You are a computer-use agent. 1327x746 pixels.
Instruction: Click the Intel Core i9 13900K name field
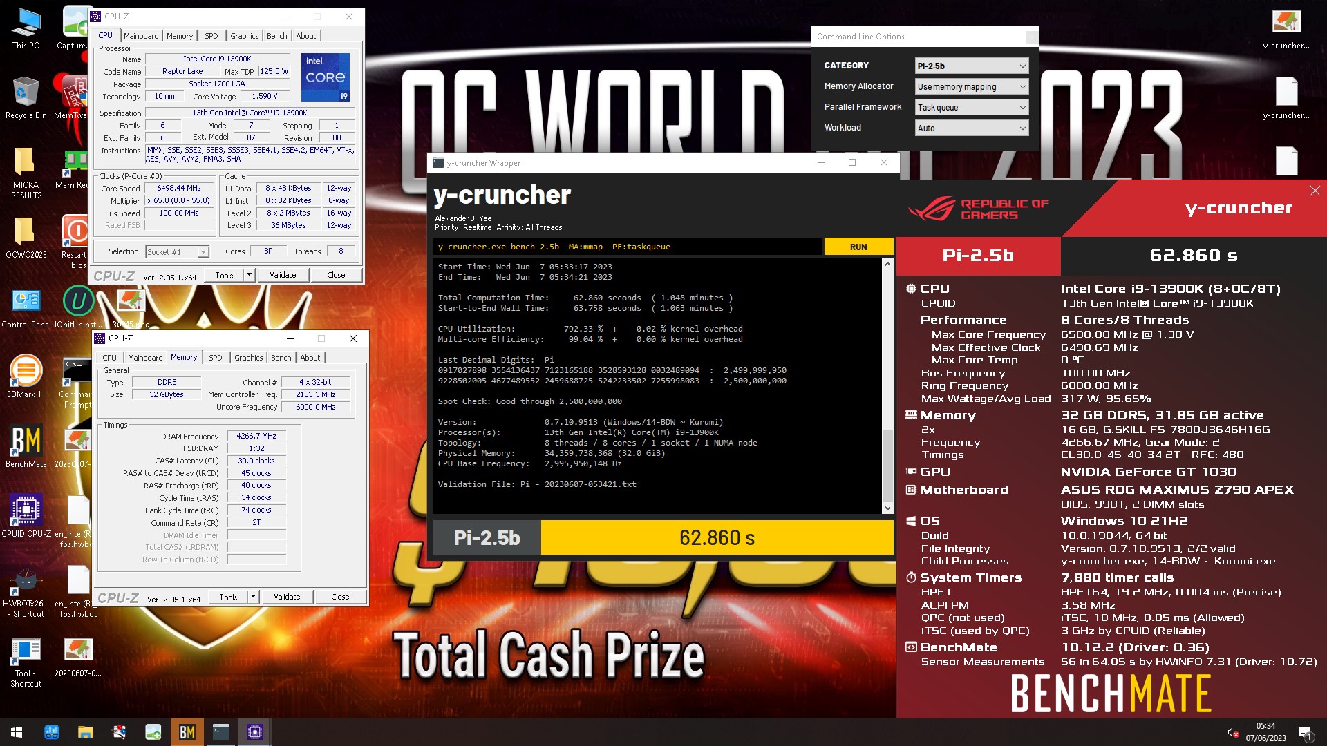(x=217, y=59)
